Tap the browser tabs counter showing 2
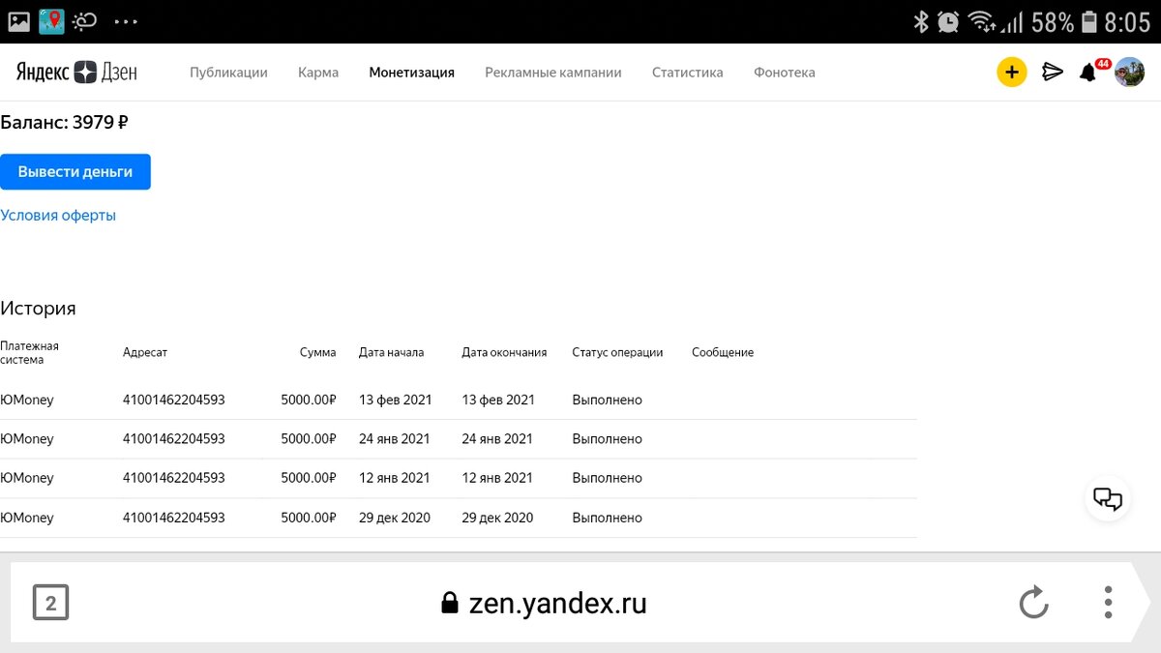1161x653 pixels. 50,604
